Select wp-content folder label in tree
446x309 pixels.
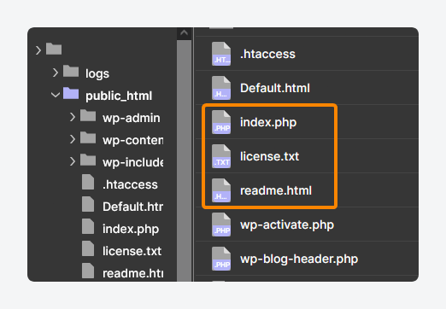133,140
